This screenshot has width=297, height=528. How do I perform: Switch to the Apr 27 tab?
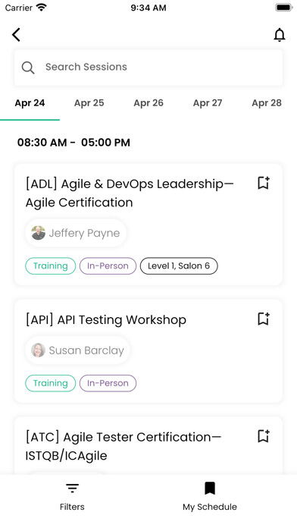(208, 103)
